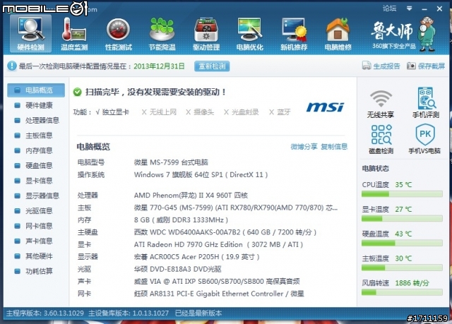Click 复制信息 copy info link
This screenshot has width=452, height=324.
(x=334, y=147)
